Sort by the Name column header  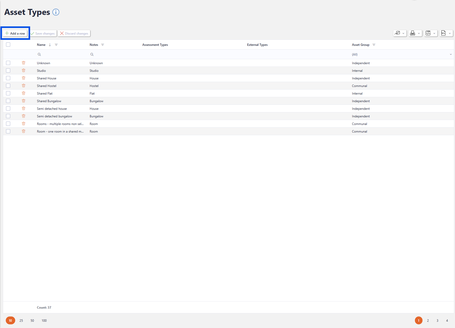coord(41,45)
